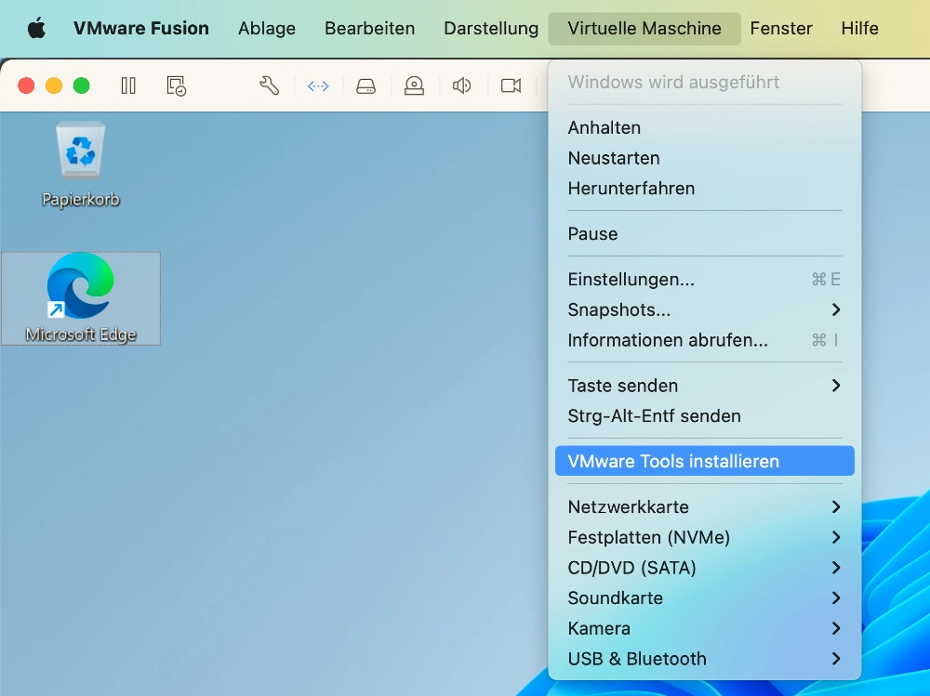The image size is (930, 696).
Task: Open Einstellungen... from the menu
Action: 705,279
